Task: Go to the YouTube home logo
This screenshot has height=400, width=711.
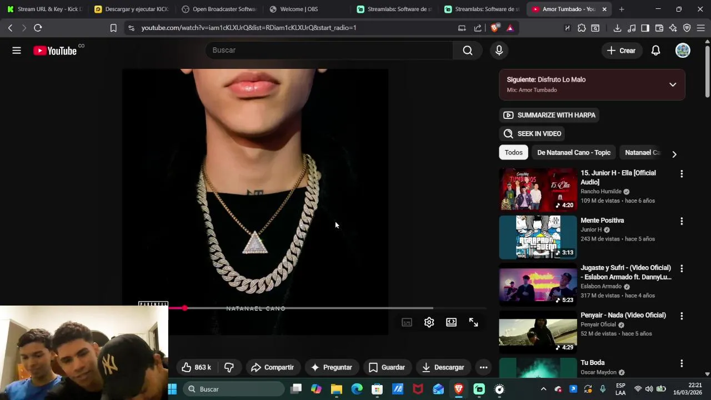Action: click(x=55, y=51)
